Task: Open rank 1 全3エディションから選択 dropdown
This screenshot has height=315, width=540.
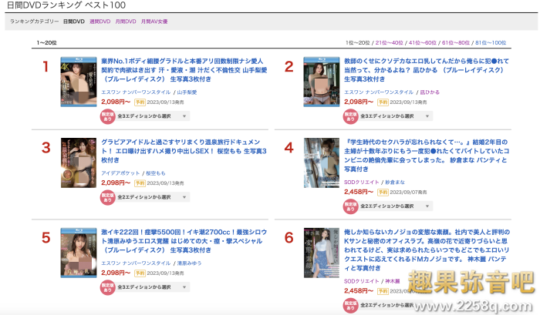Action: point(153,116)
